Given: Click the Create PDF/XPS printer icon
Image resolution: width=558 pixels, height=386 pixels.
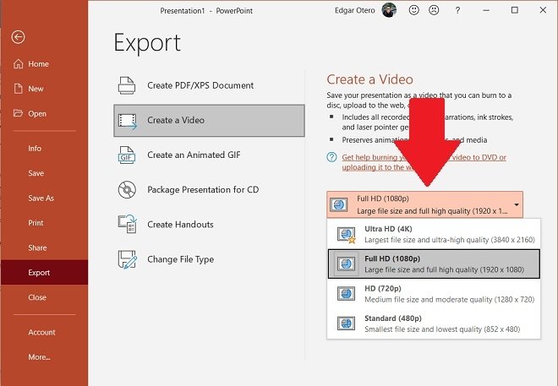Looking at the screenshot, I should (x=127, y=85).
